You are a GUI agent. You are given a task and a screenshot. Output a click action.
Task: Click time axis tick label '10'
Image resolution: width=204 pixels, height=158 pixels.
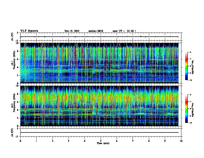coord(181,141)
